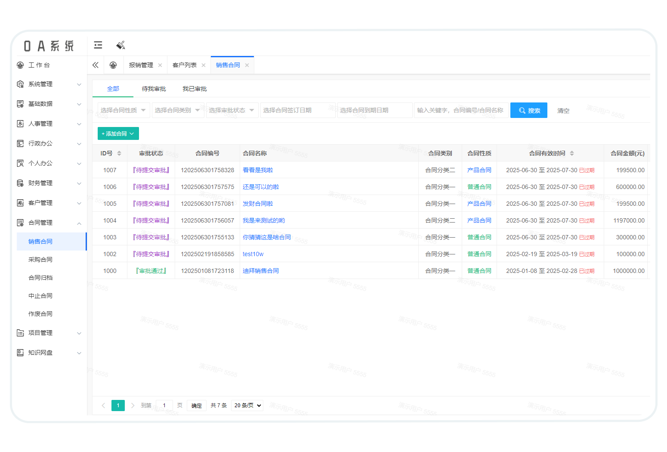Click the double-left arrow tab scroller
Screen dimensions: 667x452
[x=96, y=65]
